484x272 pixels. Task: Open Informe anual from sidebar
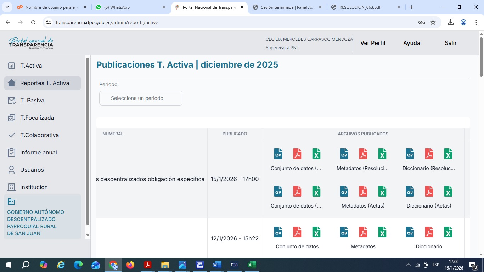(38, 152)
